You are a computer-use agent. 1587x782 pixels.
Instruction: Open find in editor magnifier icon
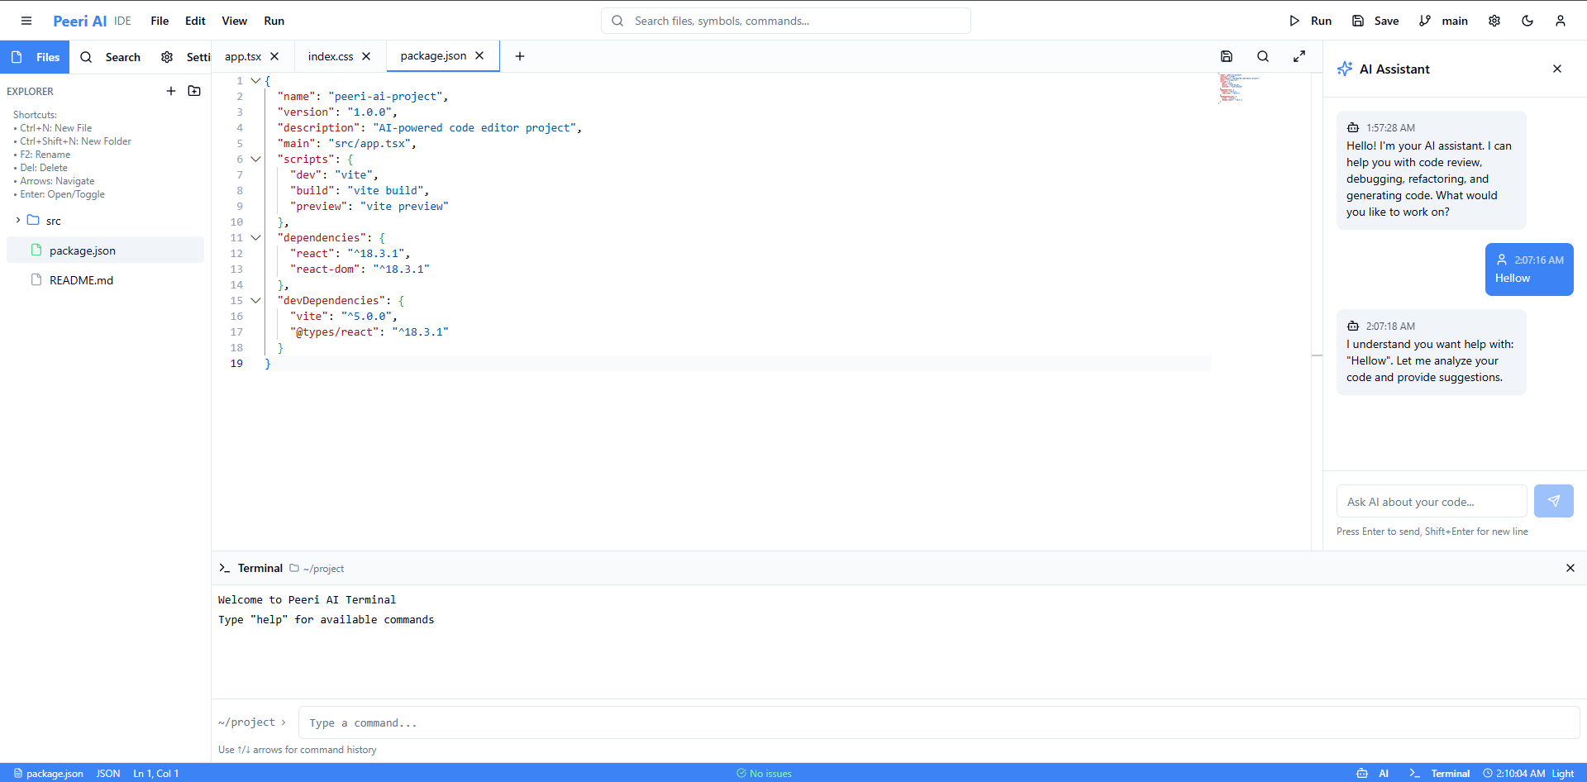tap(1263, 56)
